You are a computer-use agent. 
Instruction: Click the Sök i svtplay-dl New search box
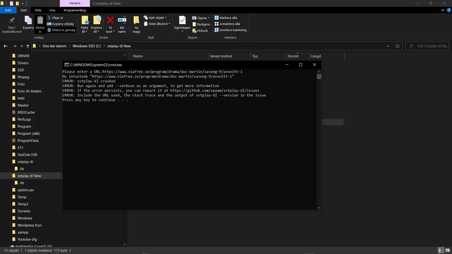click(x=428, y=46)
